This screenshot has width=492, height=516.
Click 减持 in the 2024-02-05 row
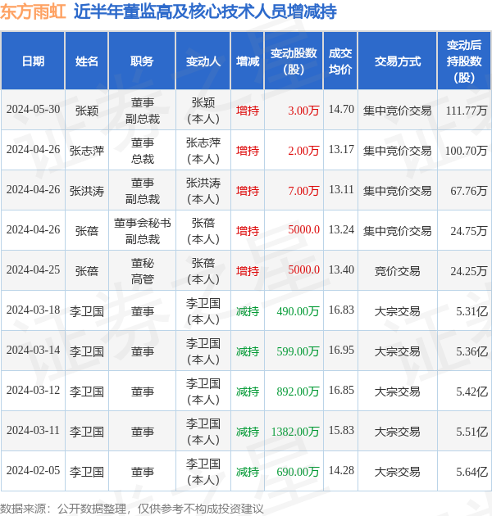[x=248, y=473]
